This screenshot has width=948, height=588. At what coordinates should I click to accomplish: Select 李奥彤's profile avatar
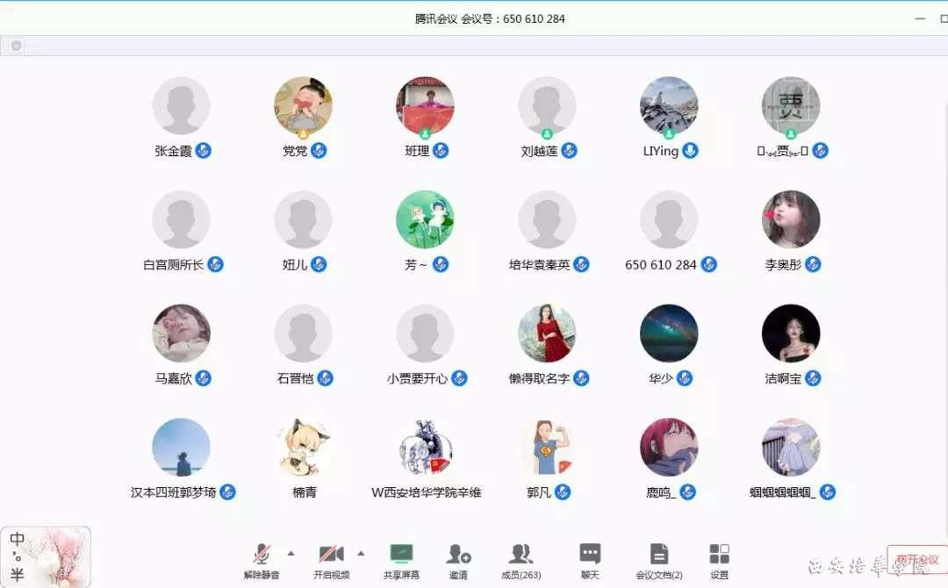tap(791, 219)
